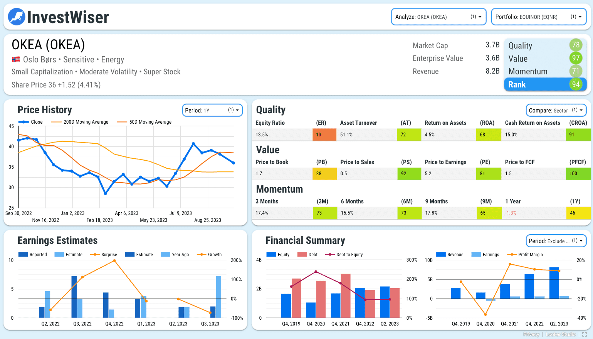This screenshot has width=593, height=339.
Task: Click the Price to Book score 38 cell
Action: point(324,174)
